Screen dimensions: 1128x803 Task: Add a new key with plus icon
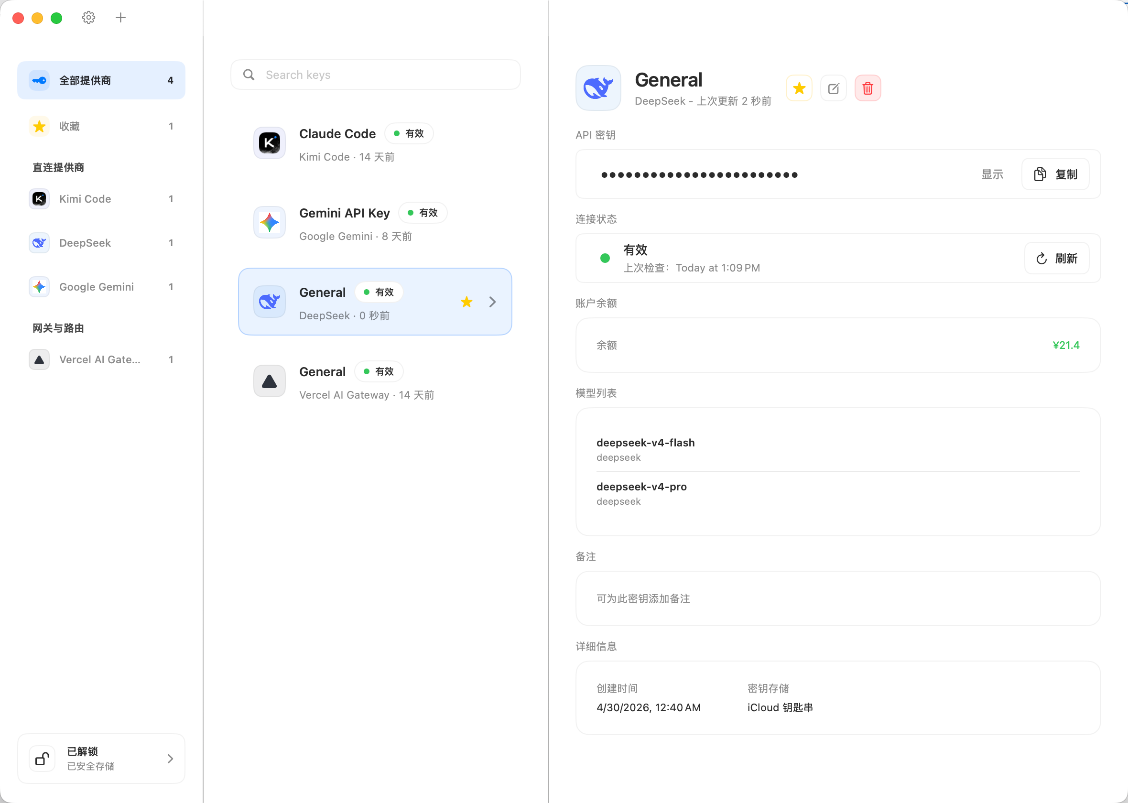(x=120, y=18)
